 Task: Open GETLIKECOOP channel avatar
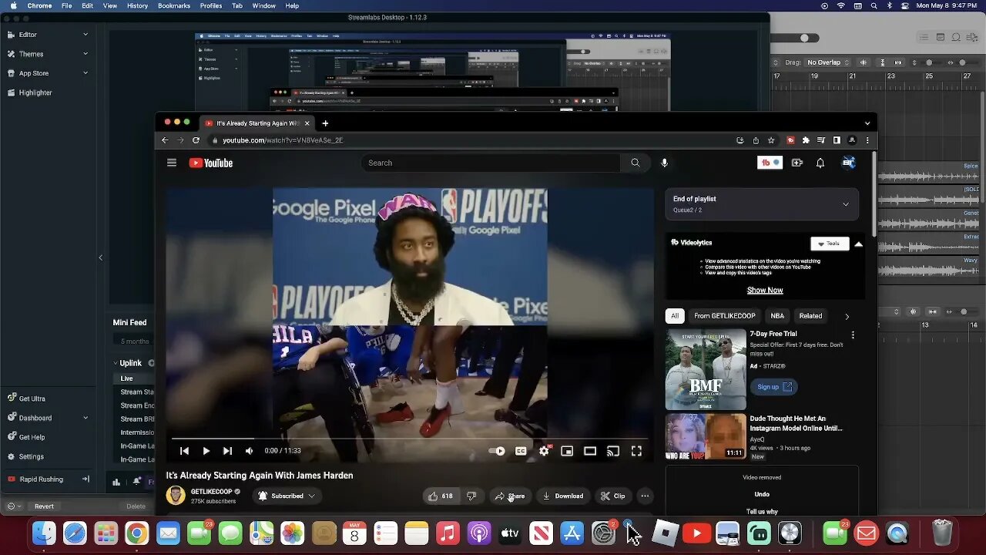pos(176,496)
